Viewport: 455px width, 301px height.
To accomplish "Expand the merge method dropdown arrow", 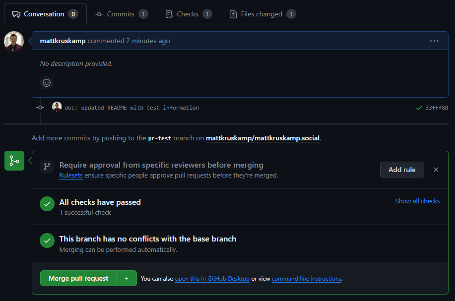I will pyautogui.click(x=127, y=278).
